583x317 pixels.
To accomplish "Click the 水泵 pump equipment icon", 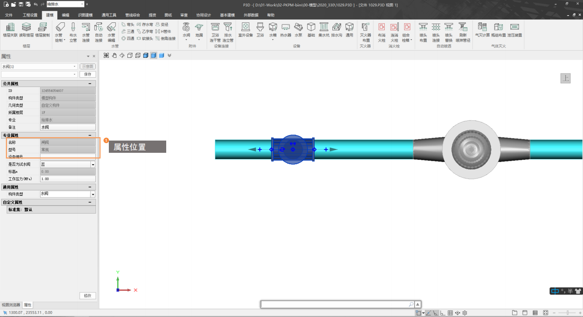I will pos(298,30).
